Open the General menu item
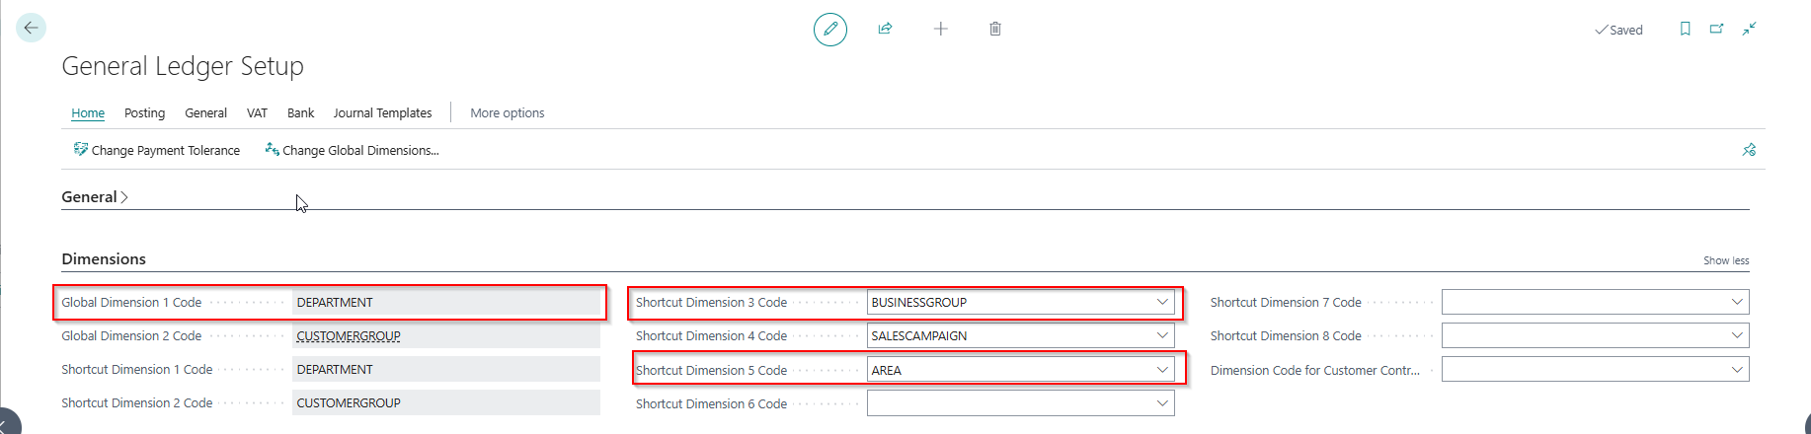1811x434 pixels. point(205,112)
